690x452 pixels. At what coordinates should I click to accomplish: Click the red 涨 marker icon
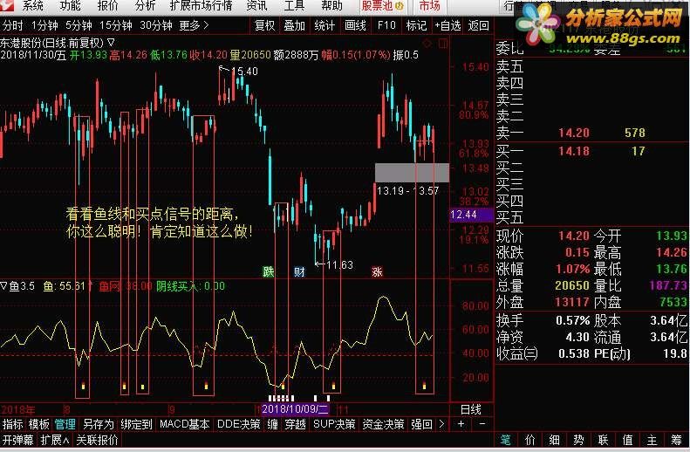coord(377,271)
